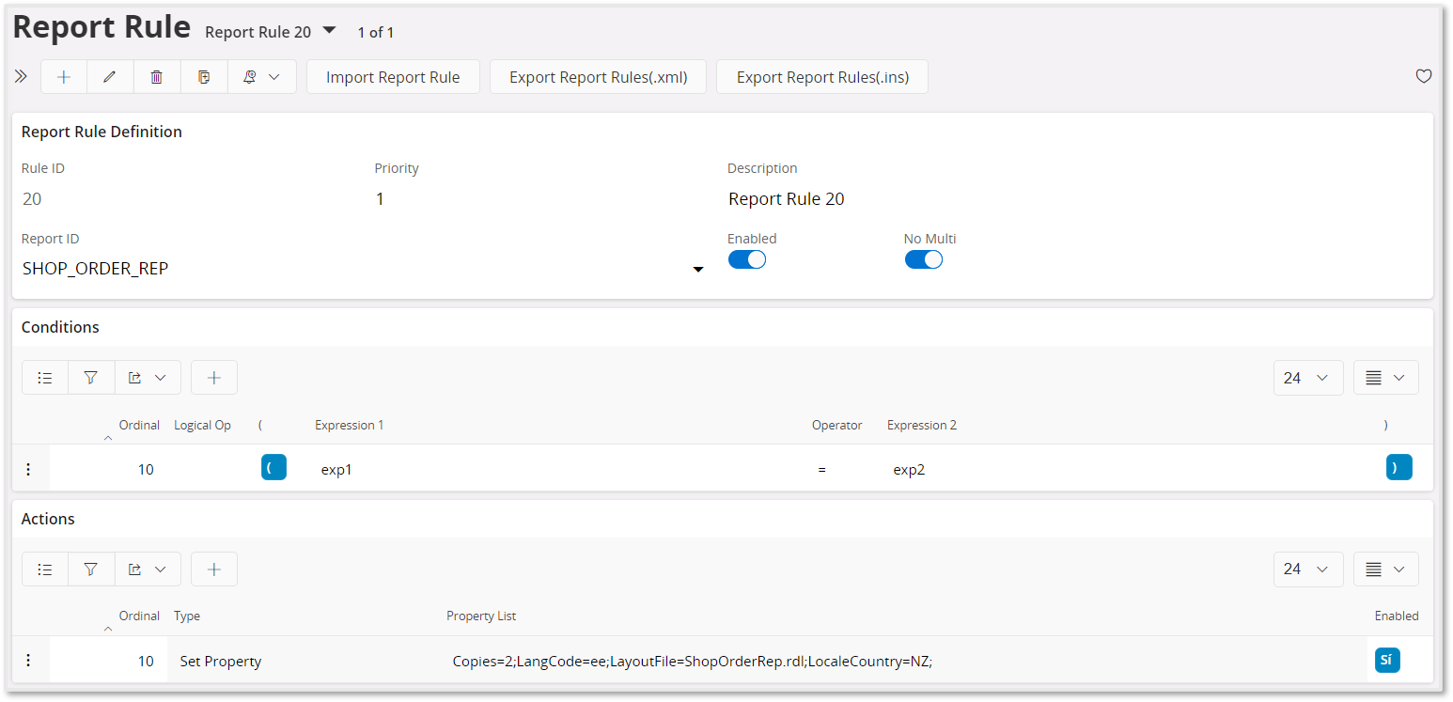Open the condition row's three-dot menu
Image resolution: width=1453 pixels, height=702 pixels.
(28, 467)
